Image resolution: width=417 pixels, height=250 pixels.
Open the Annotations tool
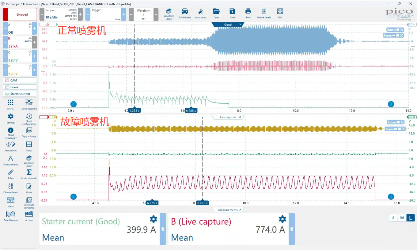pos(11,146)
